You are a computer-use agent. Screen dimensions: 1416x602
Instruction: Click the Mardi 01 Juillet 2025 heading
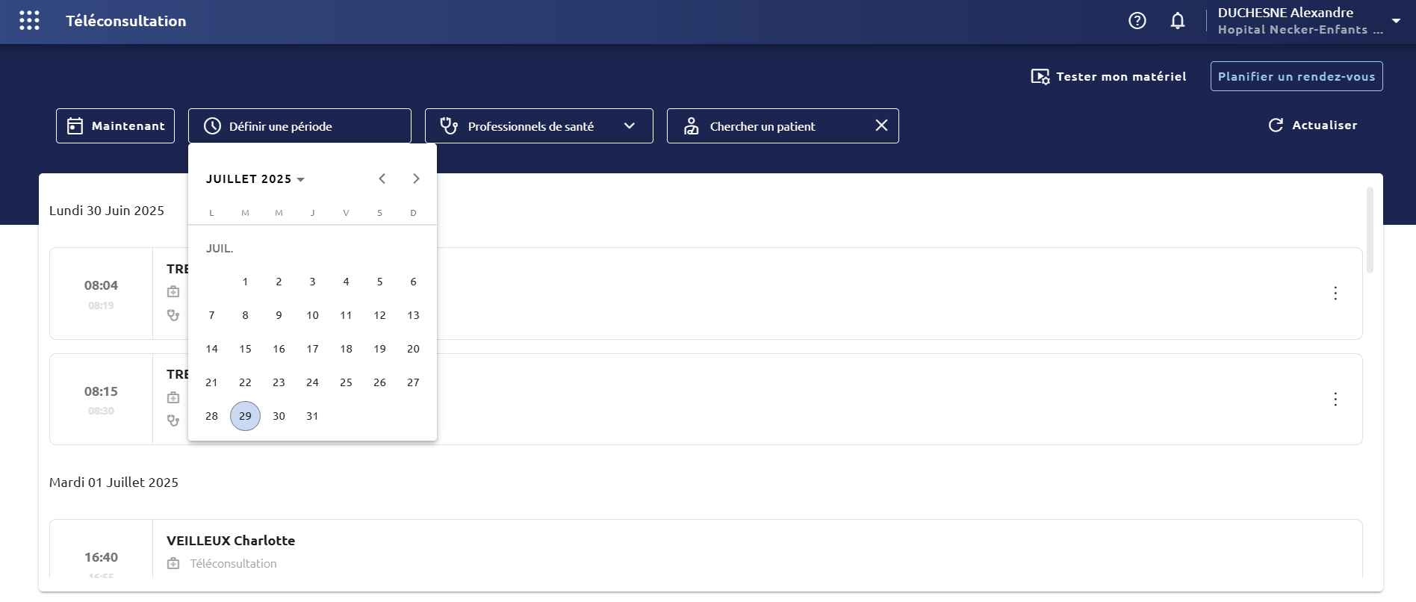coord(114,482)
